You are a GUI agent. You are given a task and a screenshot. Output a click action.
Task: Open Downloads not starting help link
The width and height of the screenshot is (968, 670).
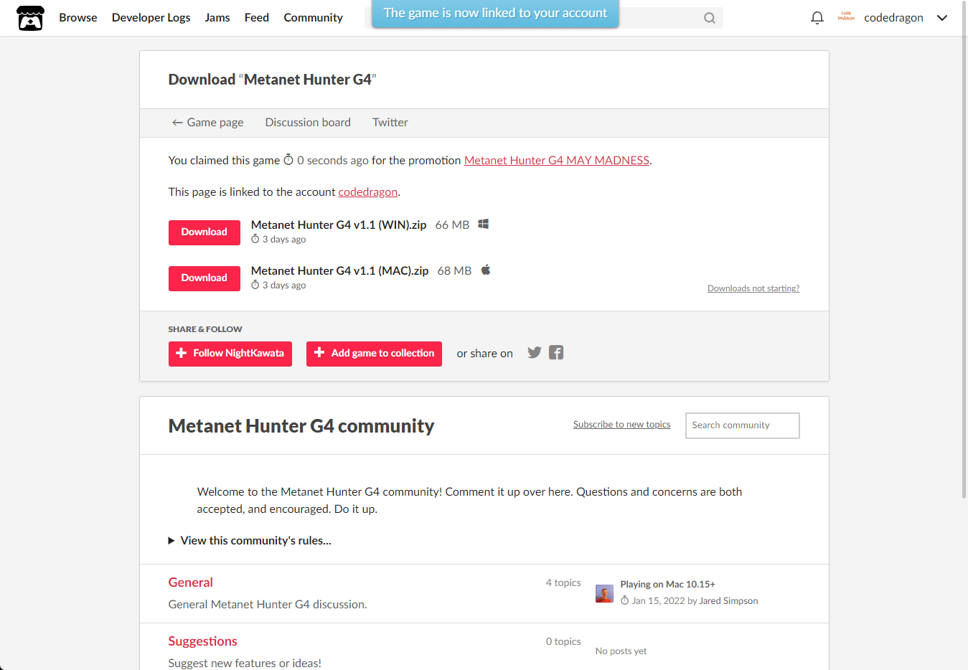pyautogui.click(x=753, y=288)
